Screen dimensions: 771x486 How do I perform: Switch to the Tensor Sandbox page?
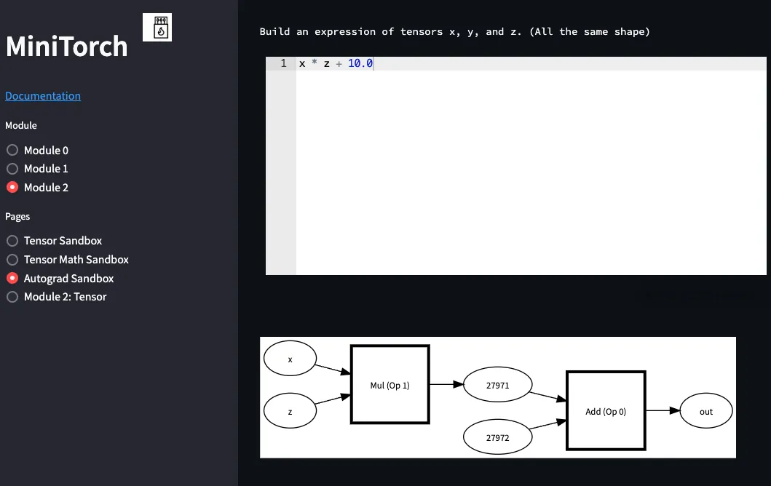[x=12, y=241]
